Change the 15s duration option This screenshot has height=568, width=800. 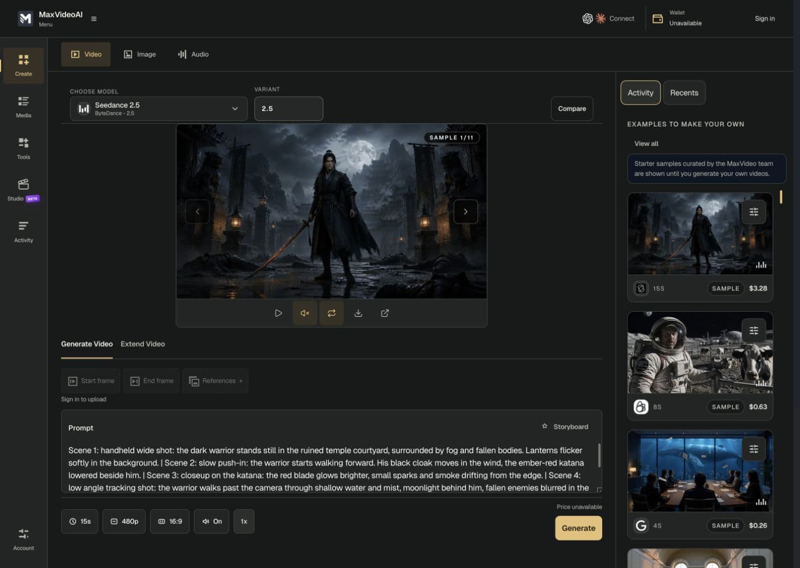(80, 522)
